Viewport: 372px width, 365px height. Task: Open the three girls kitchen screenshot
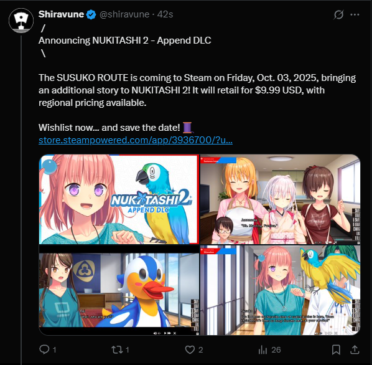(280, 199)
